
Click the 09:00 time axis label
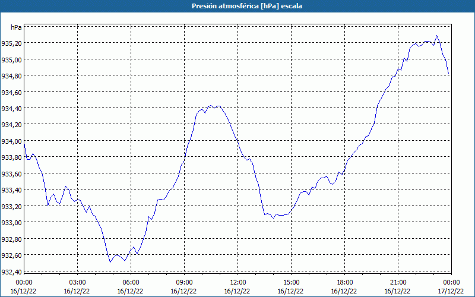[185, 283]
